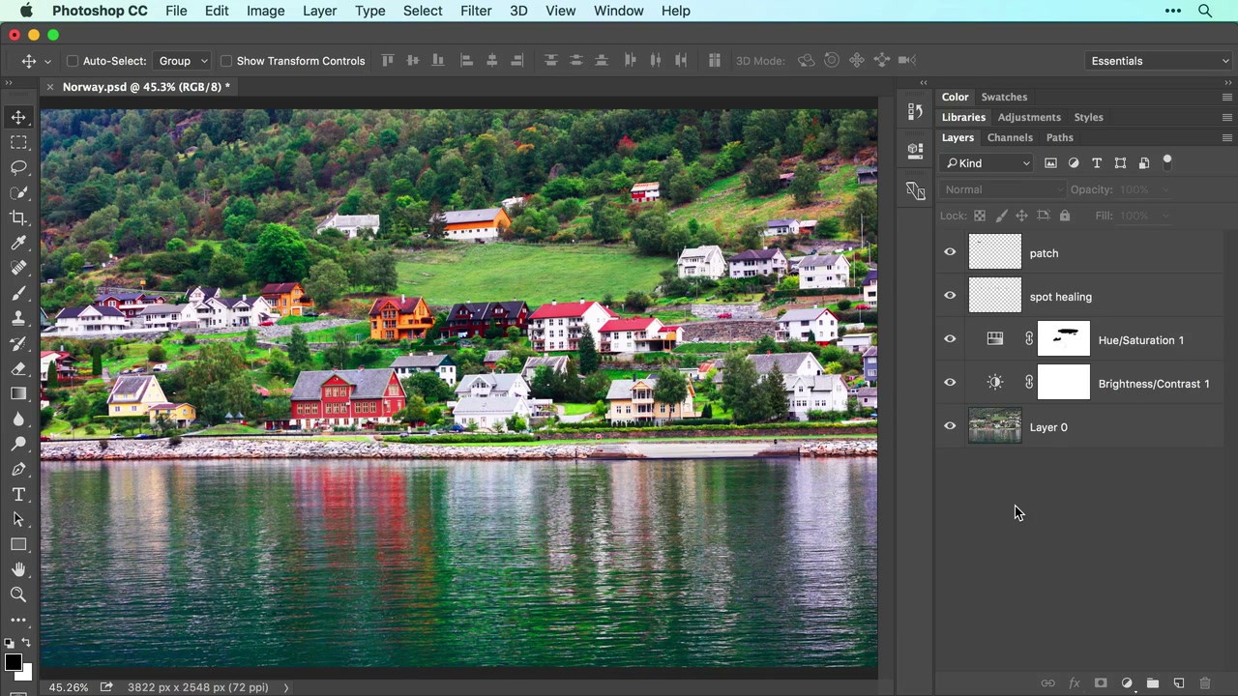The image size is (1238, 696).
Task: Select the Brush tool
Action: point(18,293)
